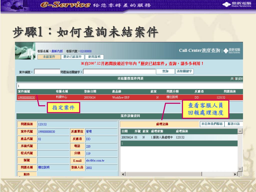This screenshot has height=192, width=256.
Task: Click the 案件編號 column header
Action: pyautogui.click(x=24, y=91)
